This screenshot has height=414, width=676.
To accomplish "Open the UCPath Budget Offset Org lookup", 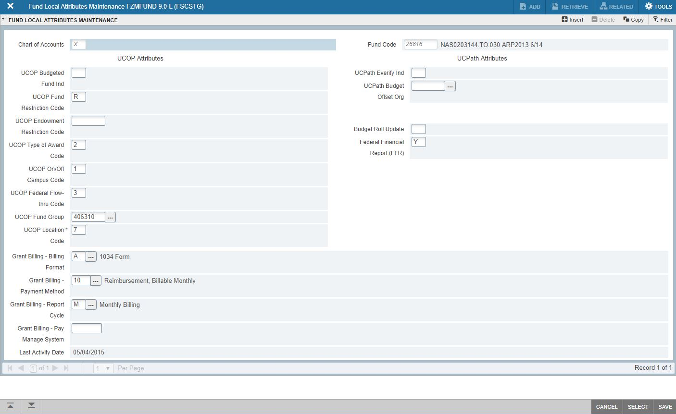I will (451, 85).
